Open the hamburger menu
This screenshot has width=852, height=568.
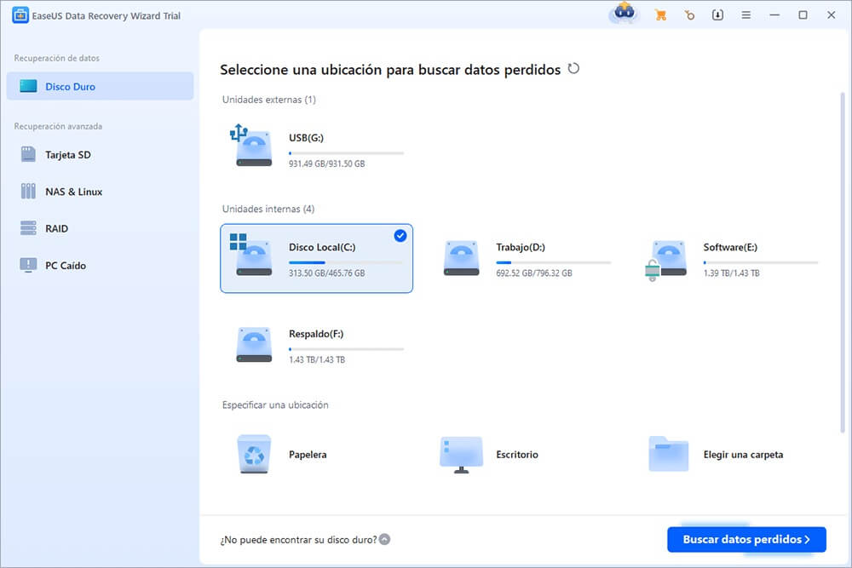click(x=746, y=15)
